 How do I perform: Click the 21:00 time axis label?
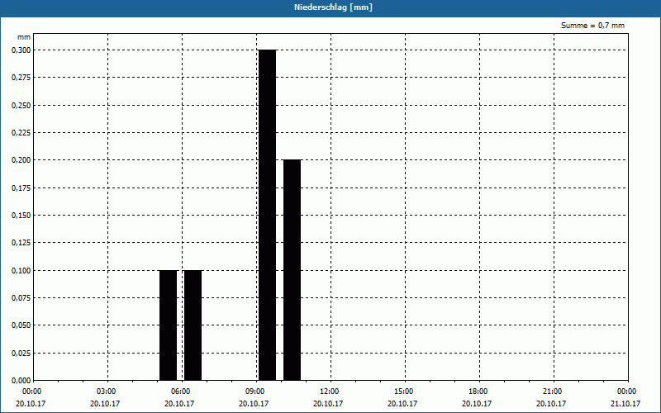pyautogui.click(x=554, y=392)
